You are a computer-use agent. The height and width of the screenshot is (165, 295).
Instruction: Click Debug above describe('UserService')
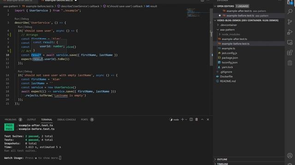click(x=25, y=19)
